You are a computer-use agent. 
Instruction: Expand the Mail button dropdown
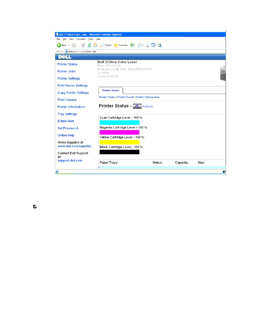point(143,45)
